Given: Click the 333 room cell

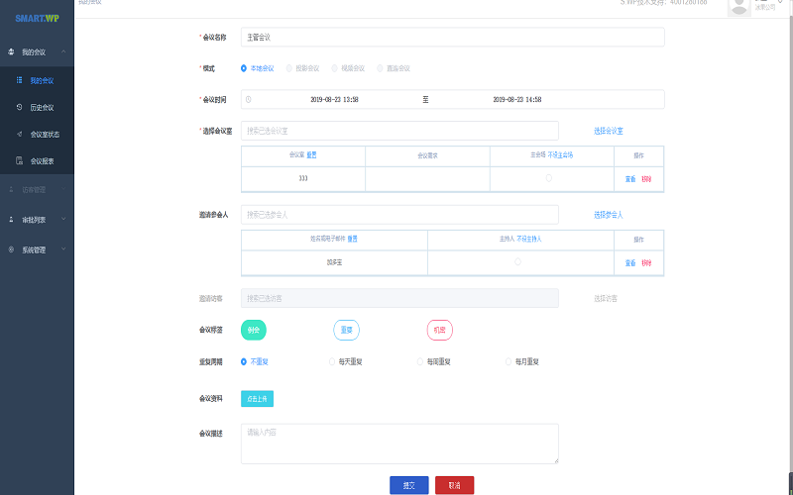Looking at the screenshot, I should tap(303, 179).
